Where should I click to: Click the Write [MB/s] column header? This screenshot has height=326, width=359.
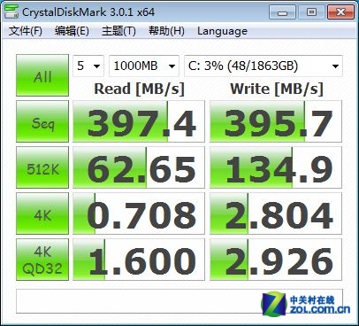click(277, 89)
